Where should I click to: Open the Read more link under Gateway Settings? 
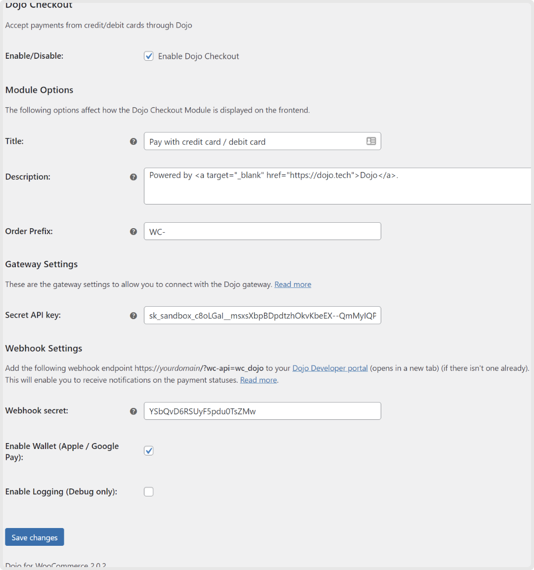[x=293, y=284]
